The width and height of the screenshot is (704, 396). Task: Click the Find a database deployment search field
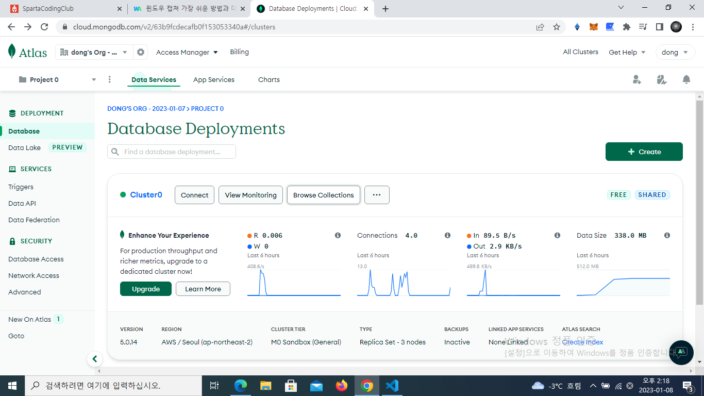172,152
